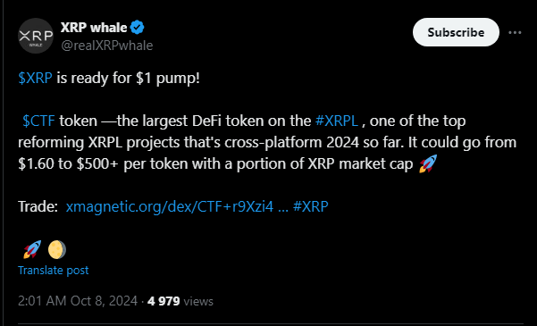This screenshot has width=537, height=326.
Task: Click the XRP whale profile avatar
Action: pyautogui.click(x=36, y=36)
